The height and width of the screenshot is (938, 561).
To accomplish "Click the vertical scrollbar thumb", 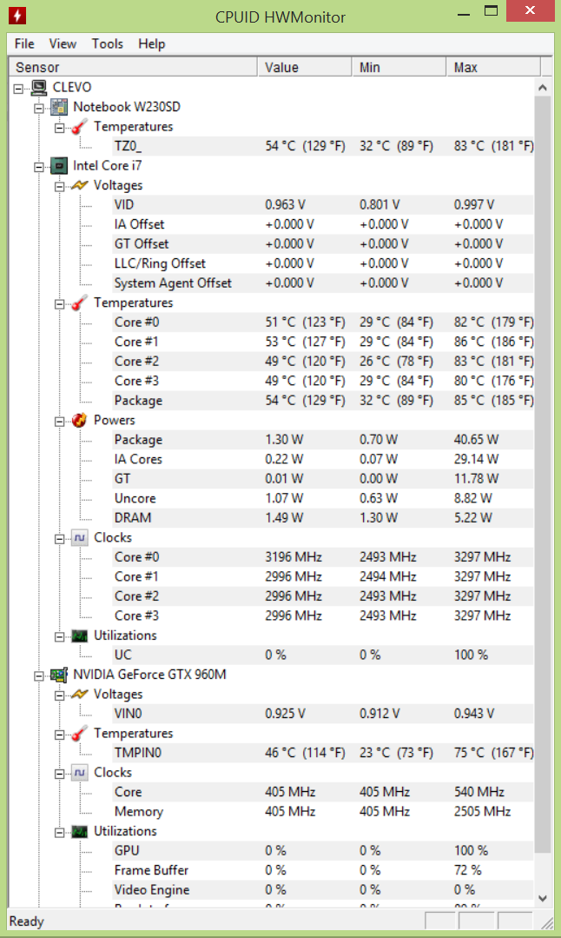I will tap(543, 474).
